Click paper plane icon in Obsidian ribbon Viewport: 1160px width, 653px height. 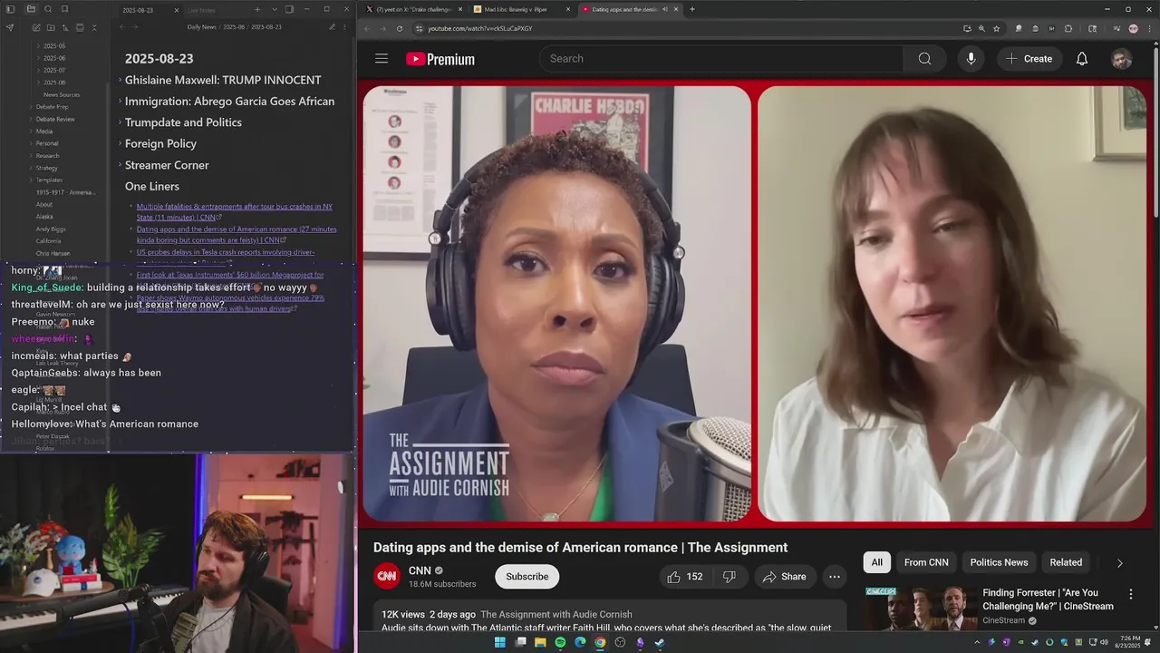tap(10, 27)
